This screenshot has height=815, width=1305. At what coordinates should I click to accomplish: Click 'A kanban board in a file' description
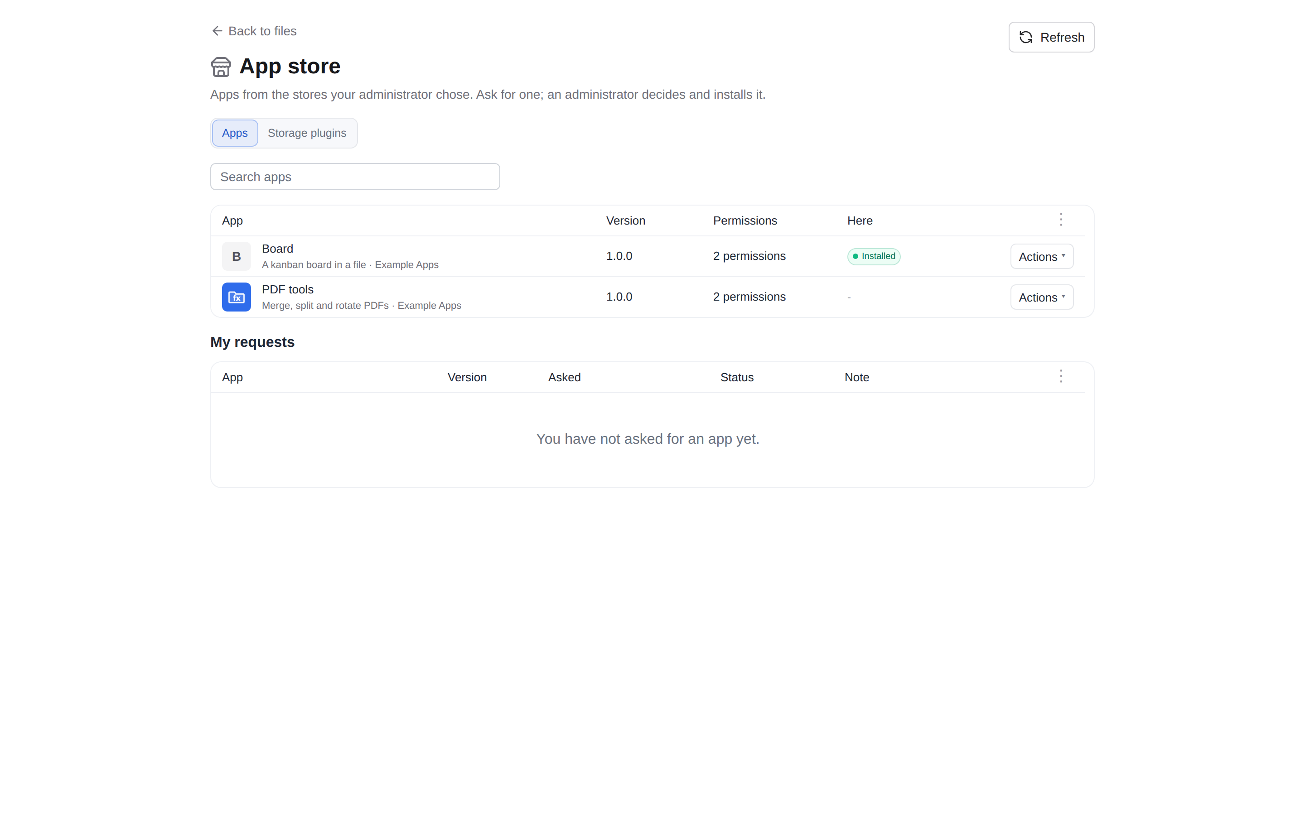(314, 265)
